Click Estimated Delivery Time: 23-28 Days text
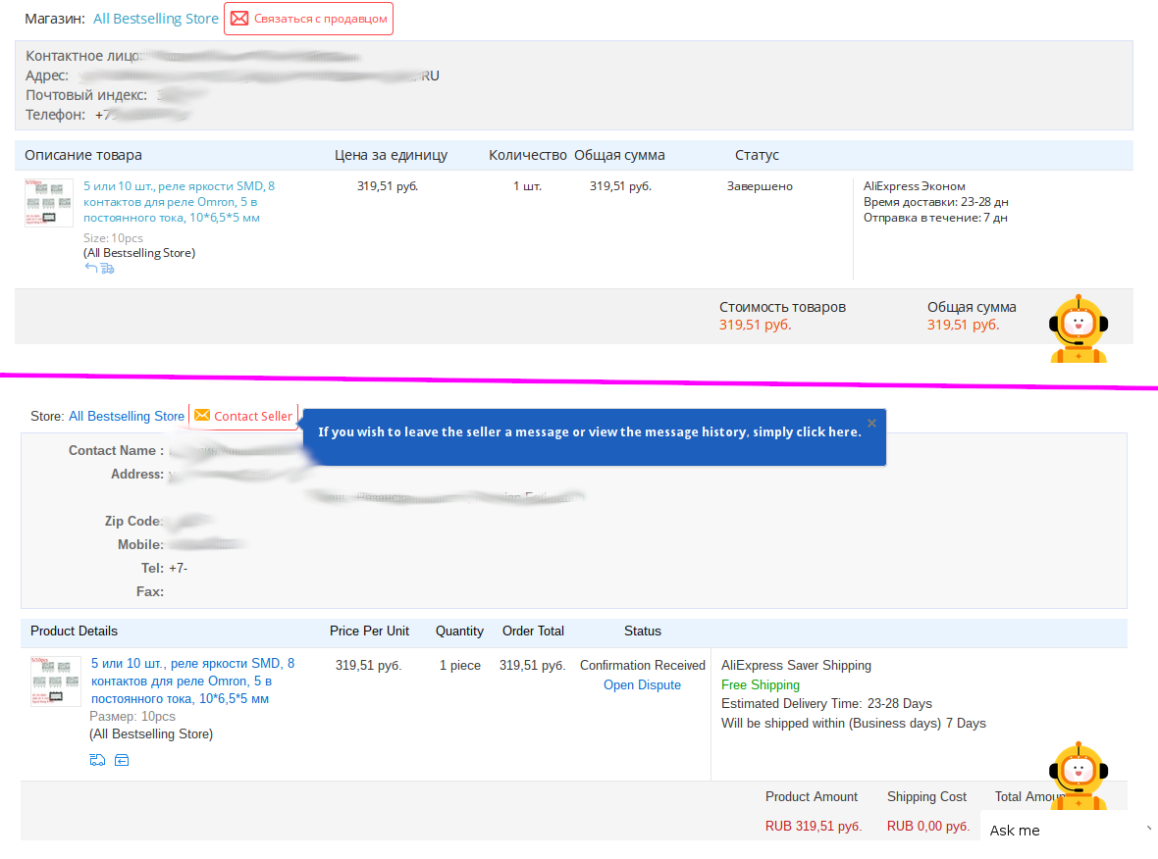This screenshot has width=1158, height=859. 826,703
